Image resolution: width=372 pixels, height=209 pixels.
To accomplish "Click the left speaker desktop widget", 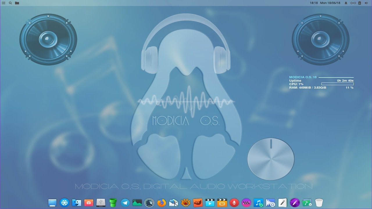I will pos(48,39).
